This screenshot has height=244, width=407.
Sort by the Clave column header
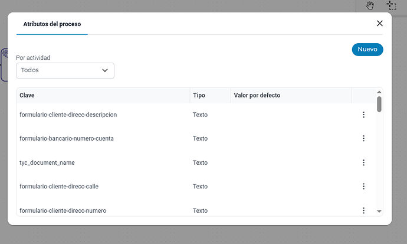coord(27,95)
